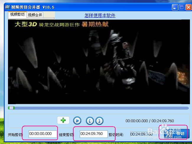192x144 pixels.
Task: Click the green plus add video button
Action: (x=63, y=120)
